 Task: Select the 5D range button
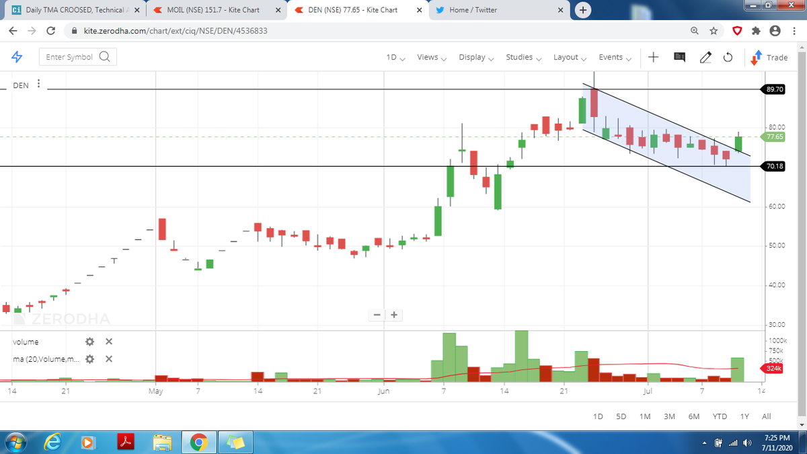coord(621,416)
